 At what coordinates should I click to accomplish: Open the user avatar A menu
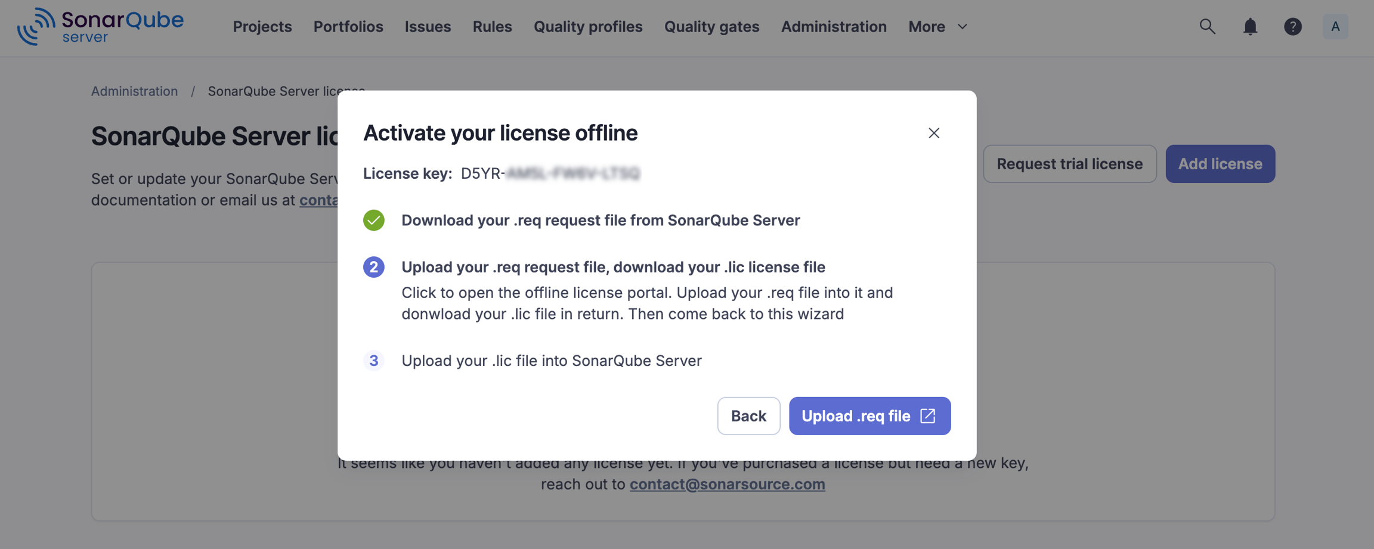tap(1335, 26)
